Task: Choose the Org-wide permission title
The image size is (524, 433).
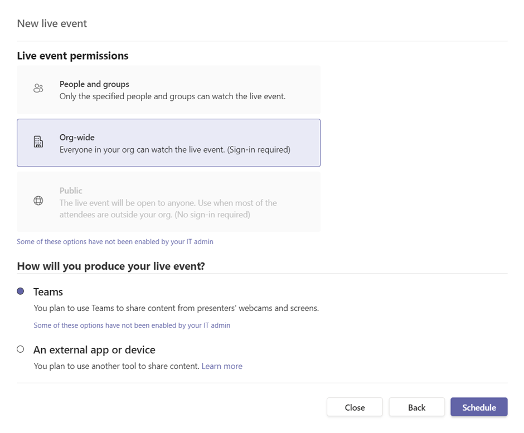Action: [77, 137]
